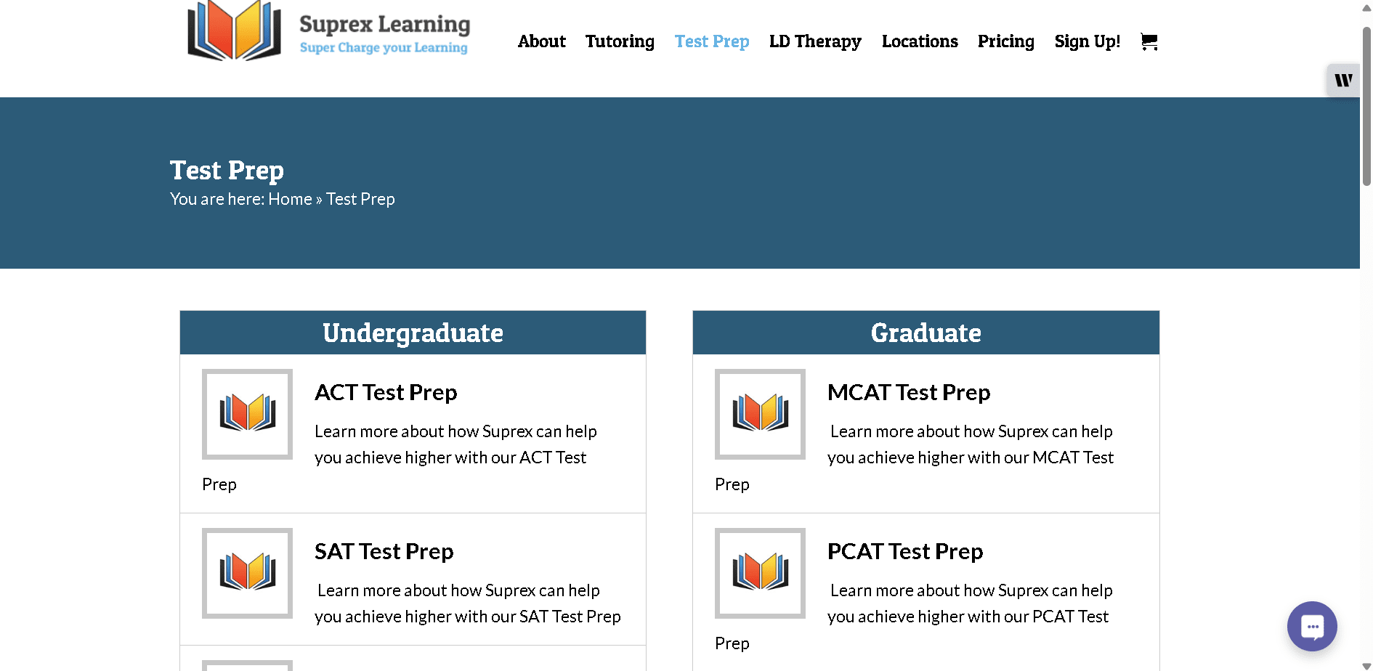Click the W accessibility widget icon
The height and width of the screenshot is (671, 1373).
coord(1343,80)
